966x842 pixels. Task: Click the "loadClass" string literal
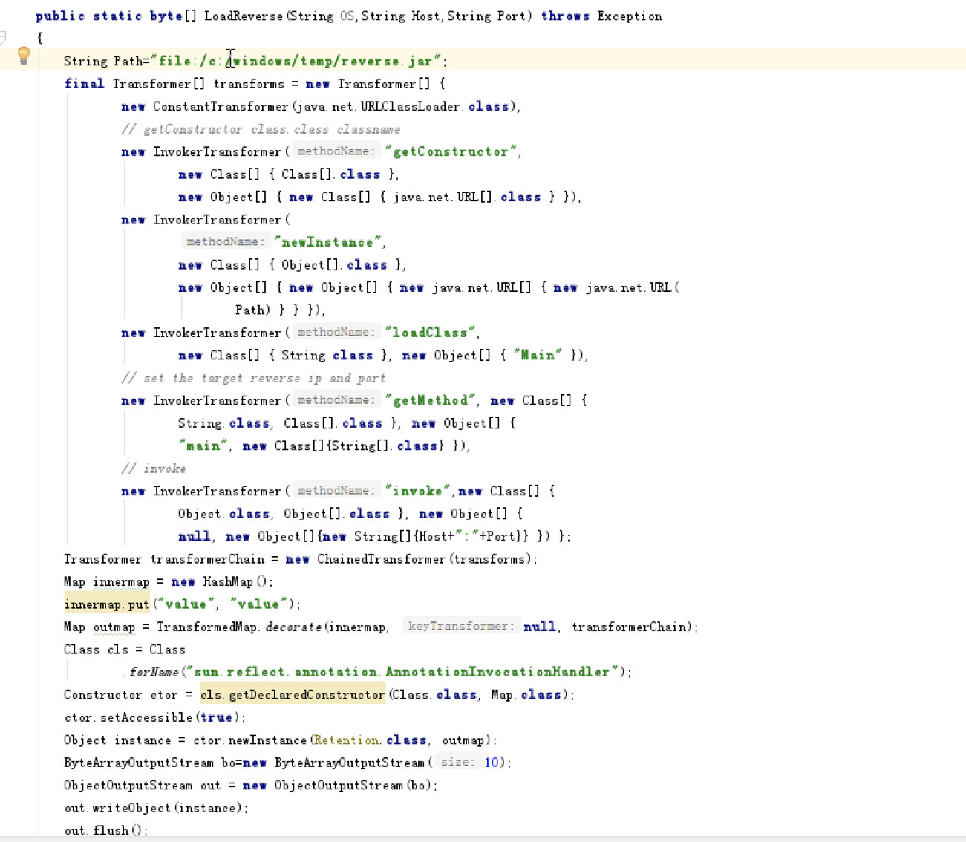click(431, 333)
